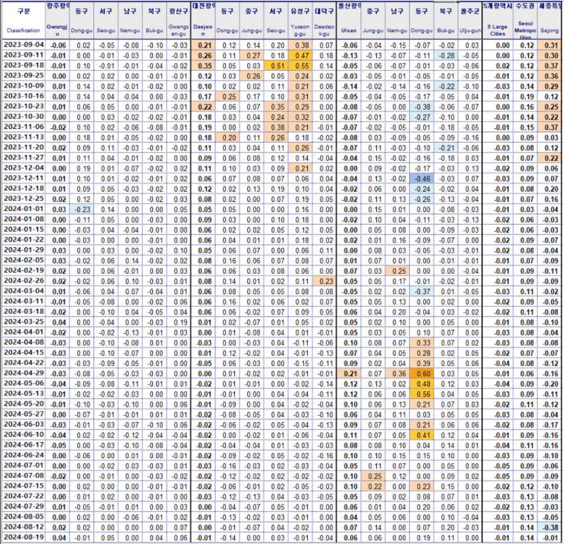
Task: Click the -0.38 cell in the 2024-08-12 row
Action: click(x=550, y=527)
